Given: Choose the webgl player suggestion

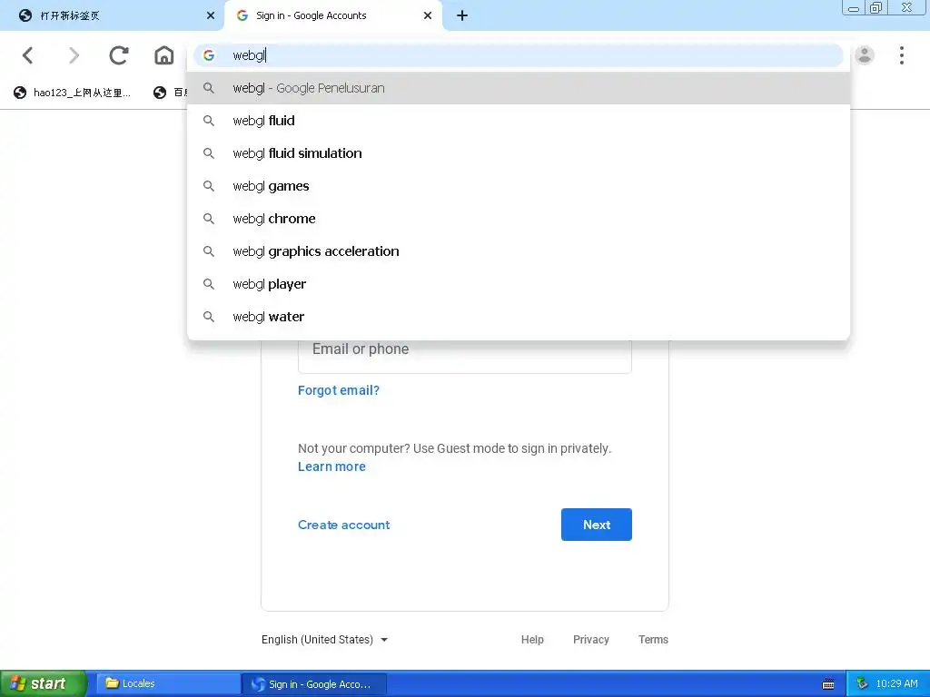Looking at the screenshot, I should [519, 284].
